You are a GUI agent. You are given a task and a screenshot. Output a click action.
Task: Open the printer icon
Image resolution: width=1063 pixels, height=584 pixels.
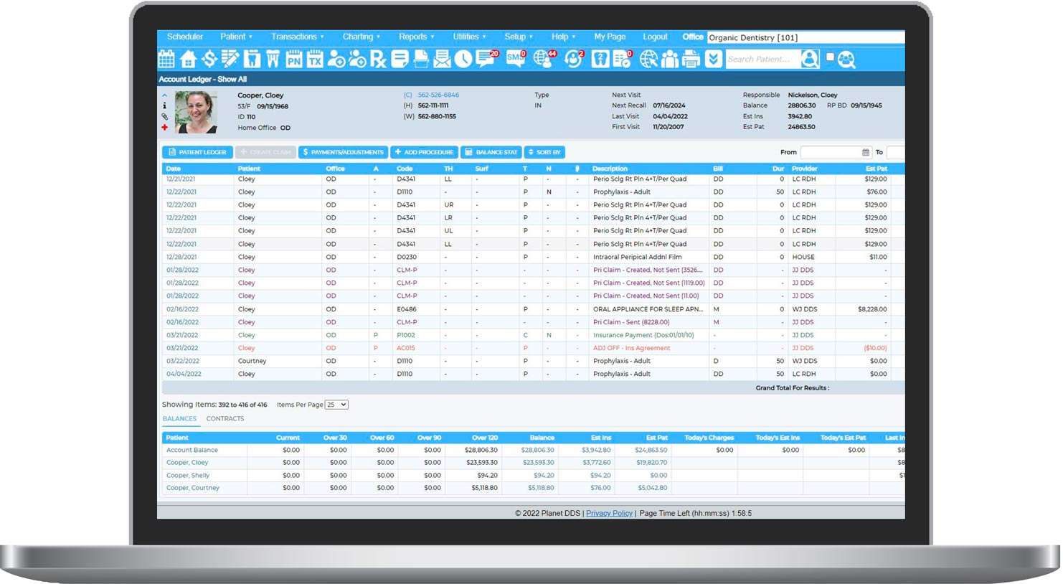[691, 59]
